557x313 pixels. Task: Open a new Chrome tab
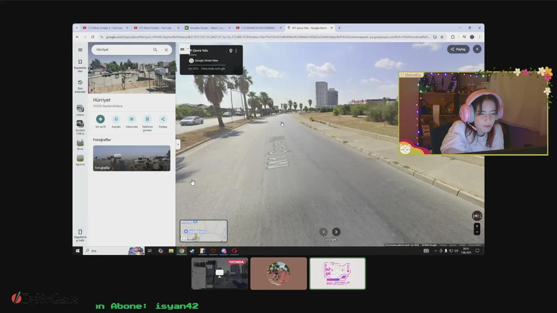(x=339, y=28)
